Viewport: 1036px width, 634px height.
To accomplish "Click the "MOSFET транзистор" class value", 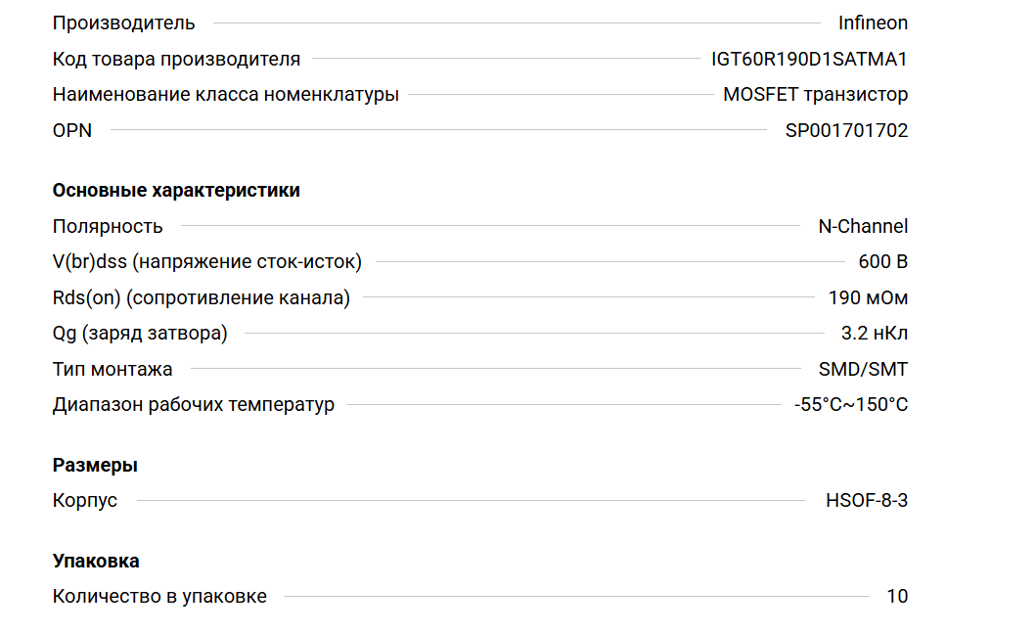I will pyautogui.click(x=815, y=95).
